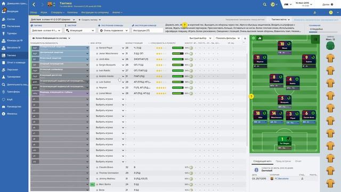
Task: Select Messi's number 10 card on the pitch
Action: pyautogui.click(x=285, y=47)
